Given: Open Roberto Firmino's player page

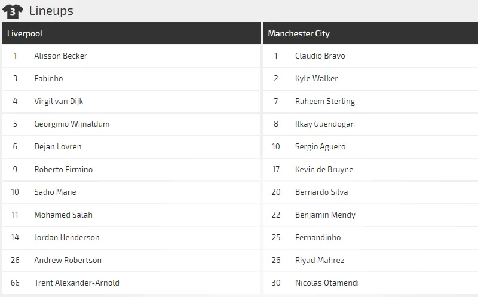Looking at the screenshot, I should (63, 169).
